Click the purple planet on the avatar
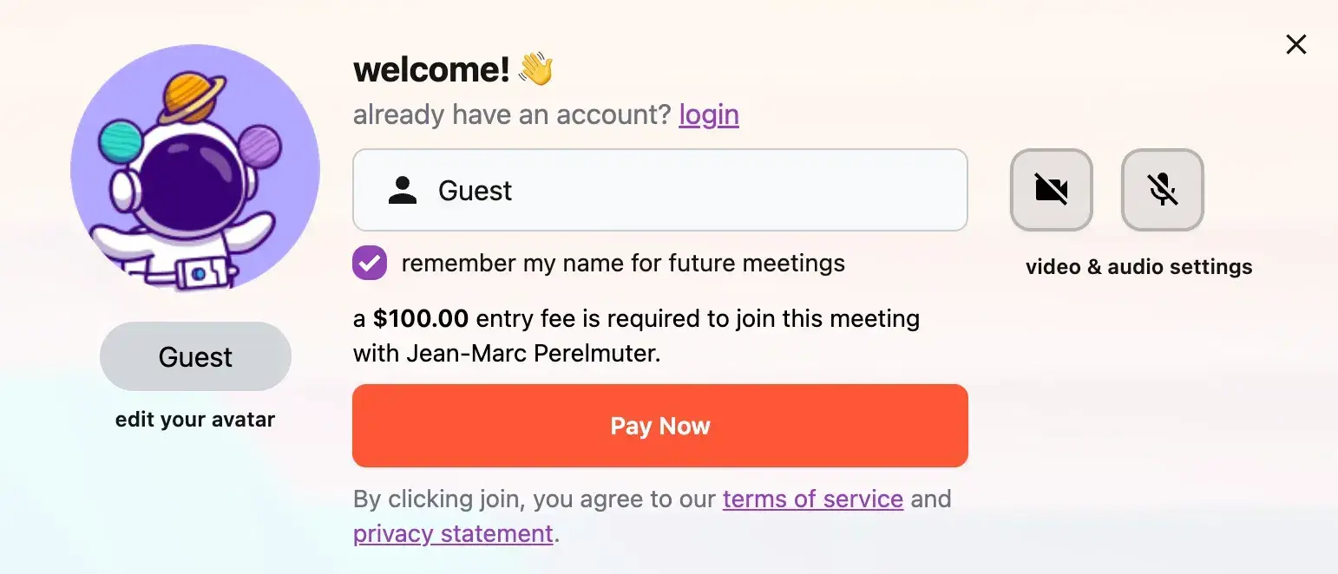The height and width of the screenshot is (574, 1338). (x=260, y=146)
